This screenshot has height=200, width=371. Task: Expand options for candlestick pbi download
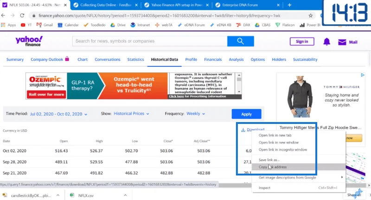58,195
